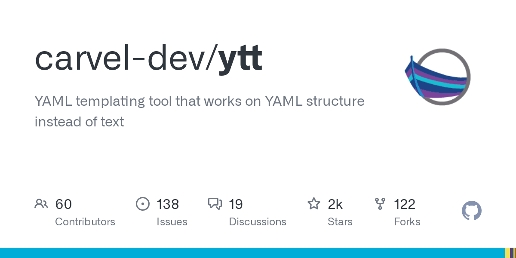Select the bold ytt repository name

(x=240, y=59)
